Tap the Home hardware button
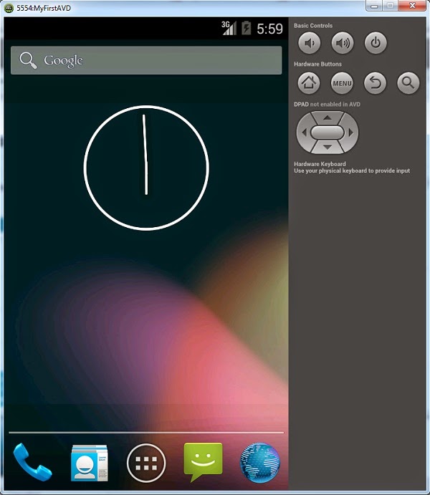 [309, 83]
